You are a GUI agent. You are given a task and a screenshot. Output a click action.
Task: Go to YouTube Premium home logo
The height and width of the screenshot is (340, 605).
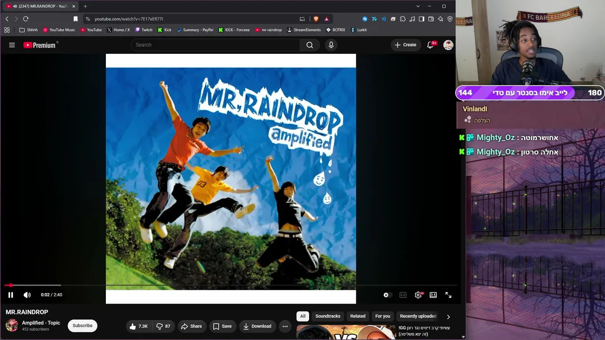coord(40,45)
